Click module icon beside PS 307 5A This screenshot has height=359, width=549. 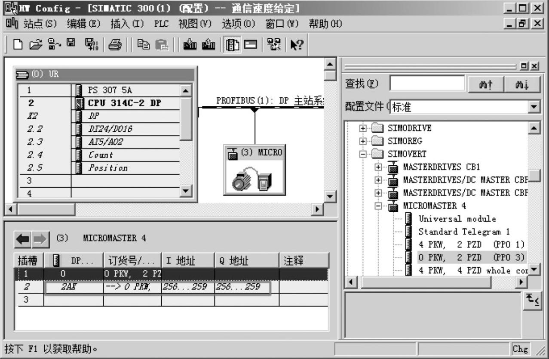(x=78, y=90)
